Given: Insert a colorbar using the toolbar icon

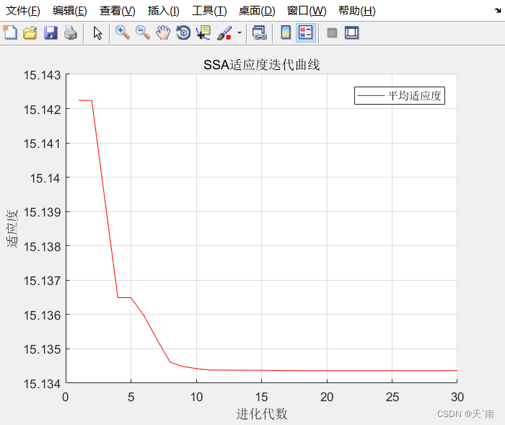Looking at the screenshot, I should point(286,32).
